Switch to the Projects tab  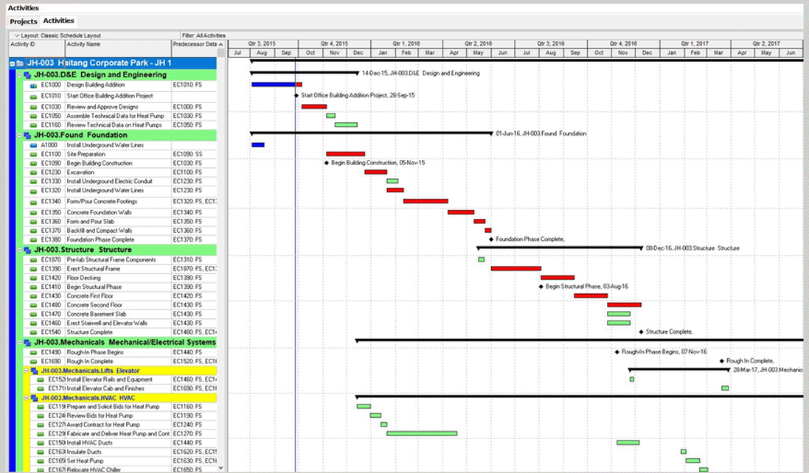[x=23, y=21]
